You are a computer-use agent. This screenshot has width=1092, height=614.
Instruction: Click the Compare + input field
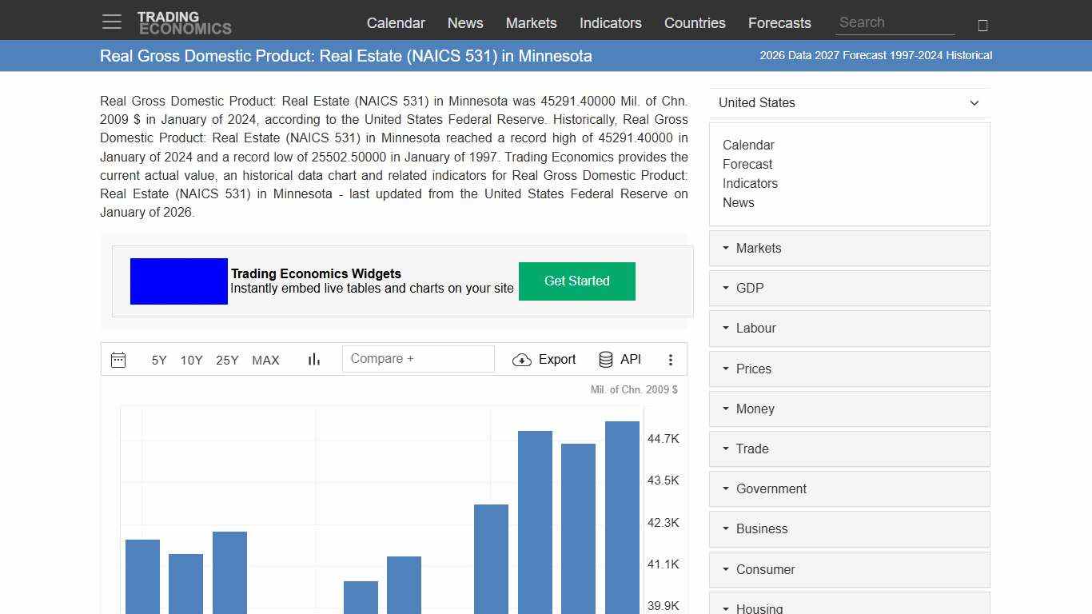point(418,358)
